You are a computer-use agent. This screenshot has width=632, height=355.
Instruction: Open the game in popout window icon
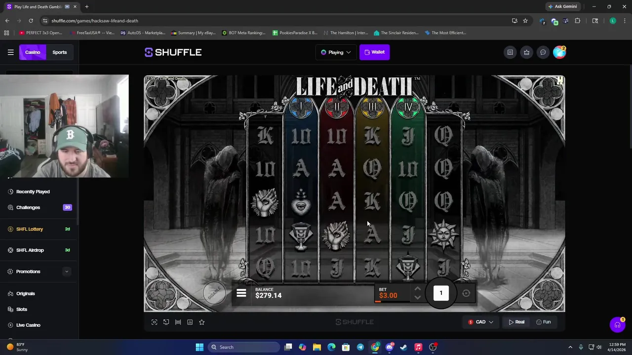click(166, 322)
